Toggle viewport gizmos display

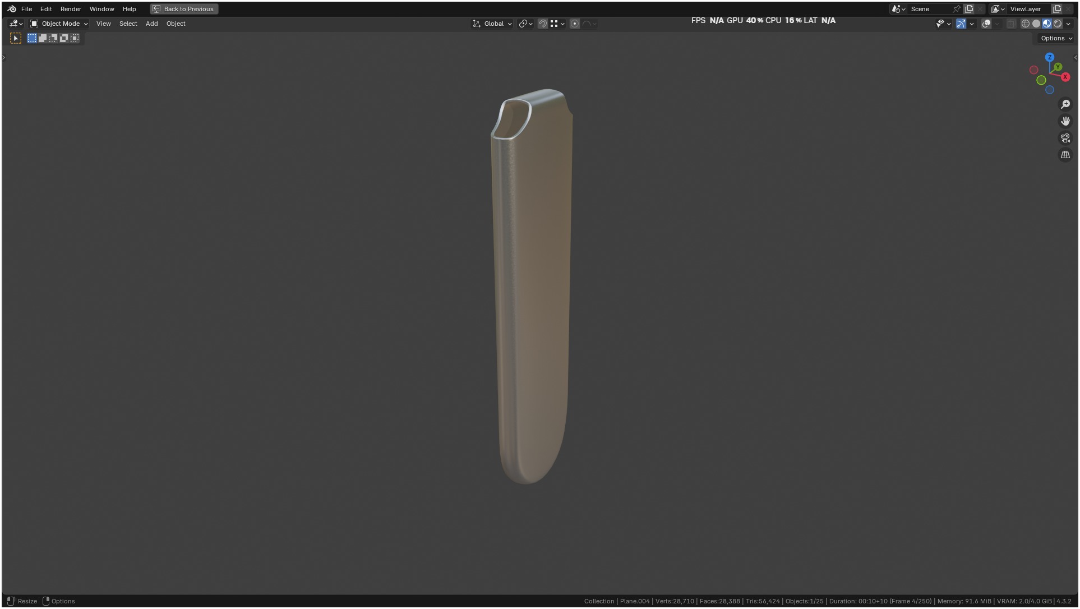(x=961, y=24)
